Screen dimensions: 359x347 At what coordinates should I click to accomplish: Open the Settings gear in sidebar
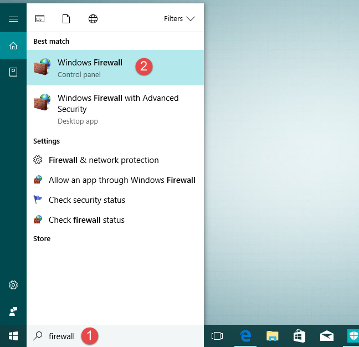pyautogui.click(x=13, y=285)
